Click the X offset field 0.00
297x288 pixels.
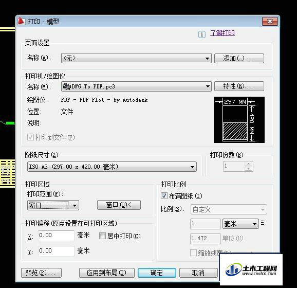[x=56, y=236]
